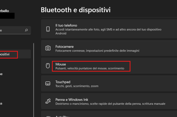Click inside the settings search field

pyautogui.click(x=11, y=30)
